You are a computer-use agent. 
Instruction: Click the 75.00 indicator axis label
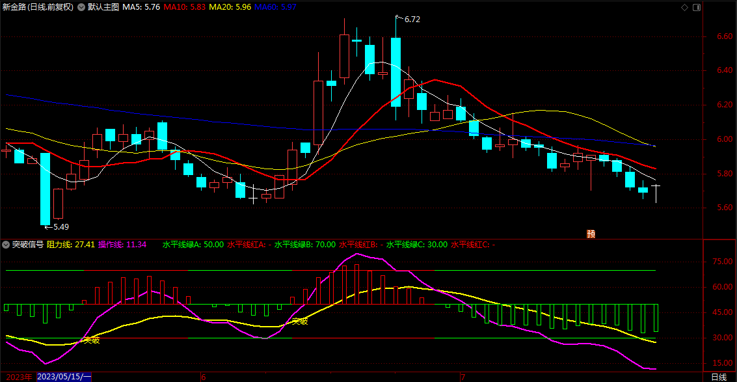tap(723, 262)
